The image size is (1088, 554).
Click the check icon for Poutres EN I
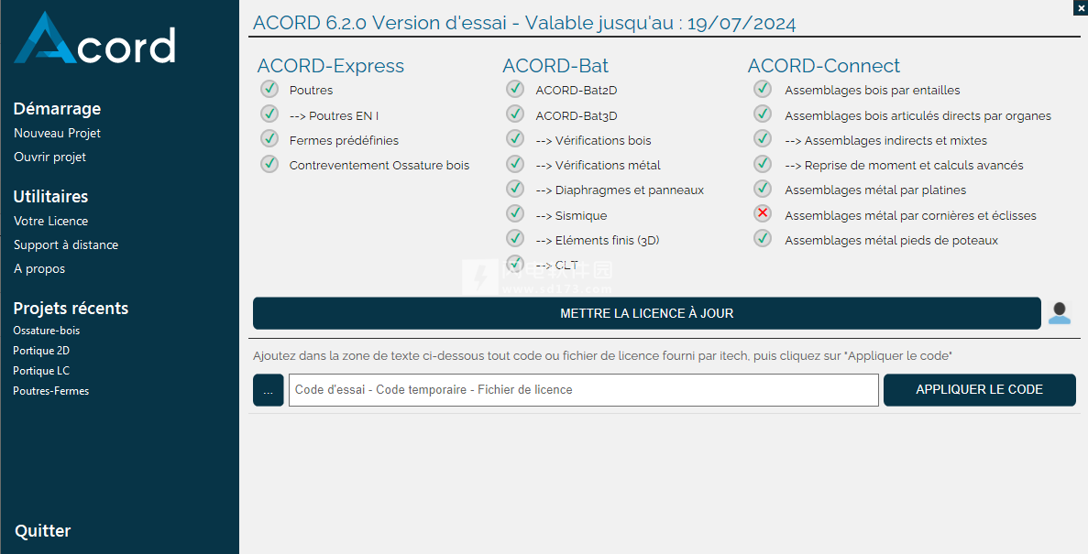269,114
